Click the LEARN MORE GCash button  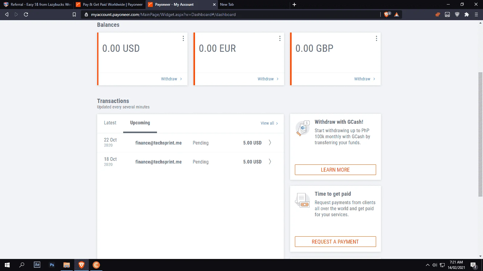pyautogui.click(x=335, y=170)
